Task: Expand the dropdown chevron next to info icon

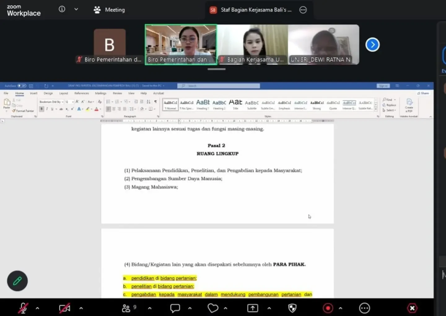Action: coord(76,9)
